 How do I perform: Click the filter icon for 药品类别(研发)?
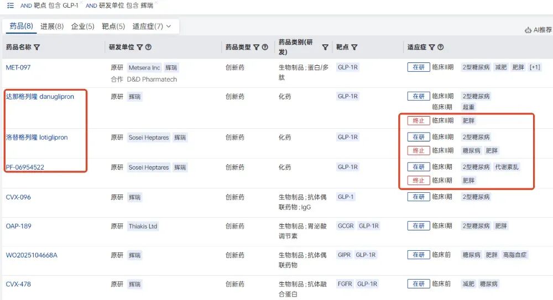coord(325,48)
